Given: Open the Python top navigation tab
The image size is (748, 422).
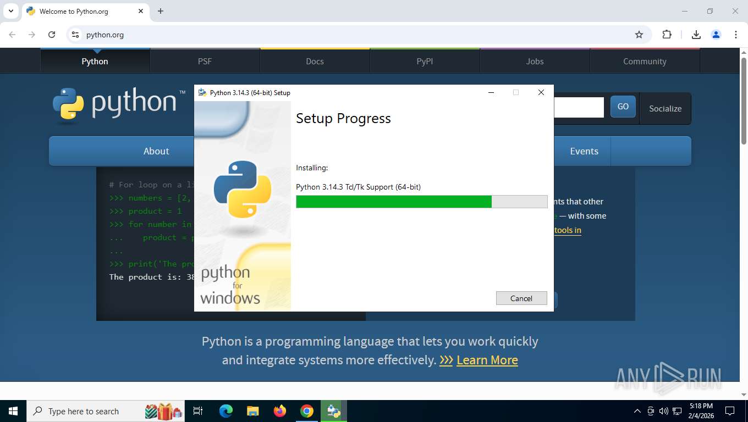Looking at the screenshot, I should pos(95,61).
